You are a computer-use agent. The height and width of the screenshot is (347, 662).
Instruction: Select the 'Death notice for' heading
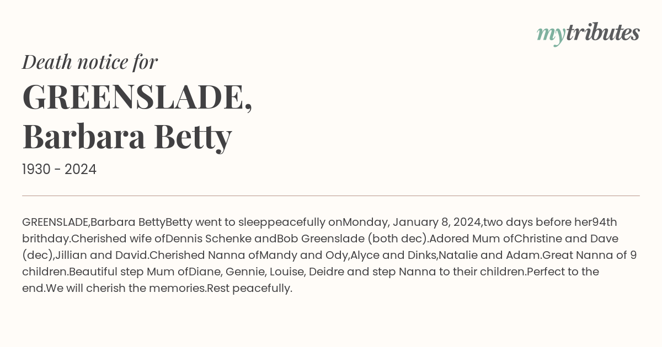[90, 62]
